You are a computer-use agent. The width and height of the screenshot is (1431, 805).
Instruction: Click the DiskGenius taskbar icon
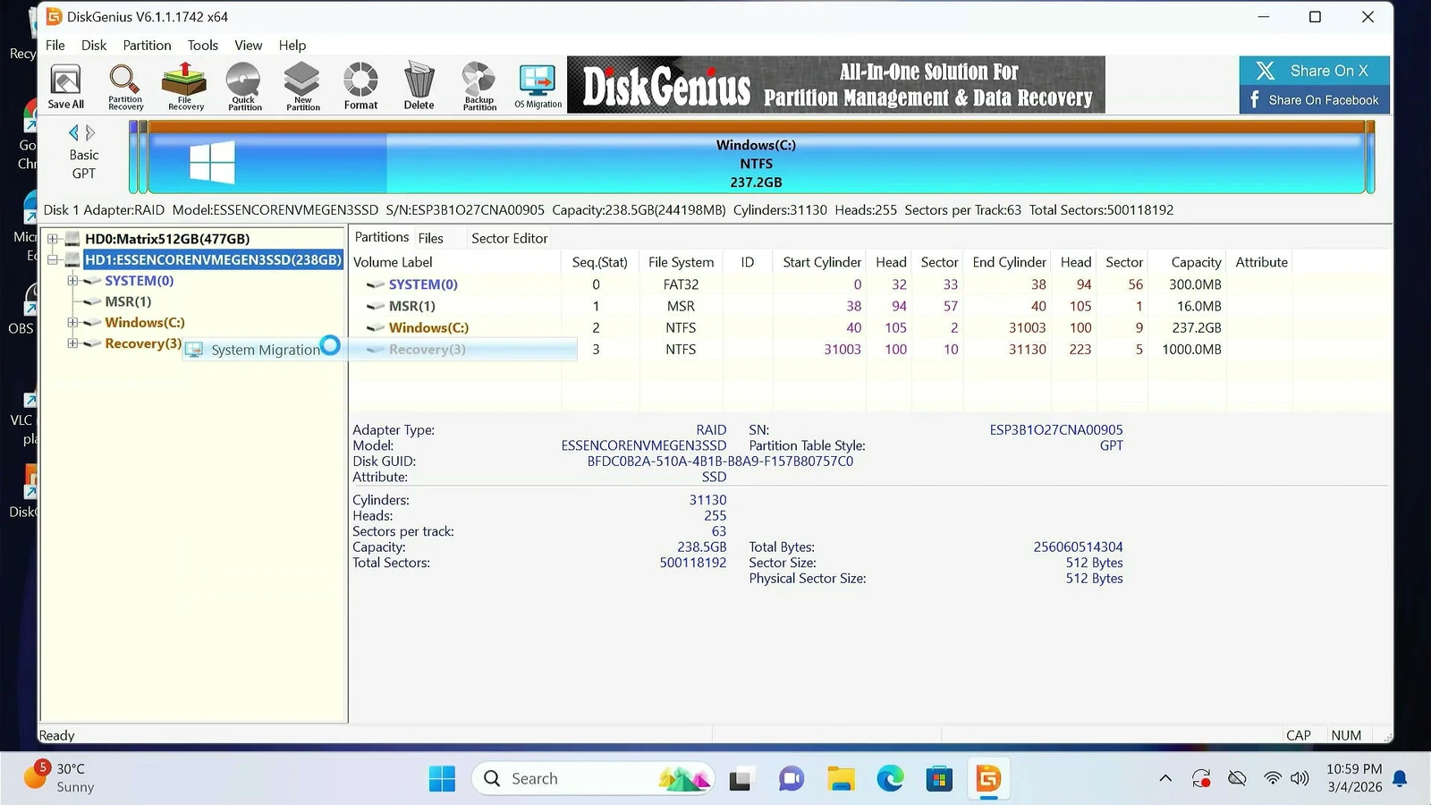tap(988, 779)
